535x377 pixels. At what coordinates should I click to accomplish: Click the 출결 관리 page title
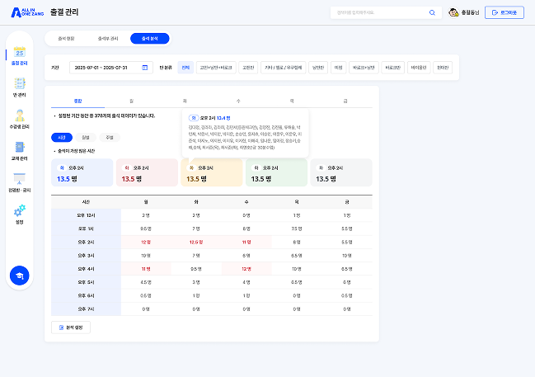pyautogui.click(x=64, y=12)
